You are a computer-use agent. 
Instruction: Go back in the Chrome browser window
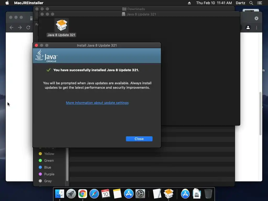coord(12,27)
